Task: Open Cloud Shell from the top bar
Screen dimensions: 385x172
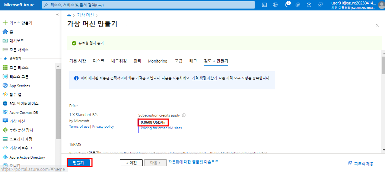Action: pyautogui.click(x=264, y=5)
